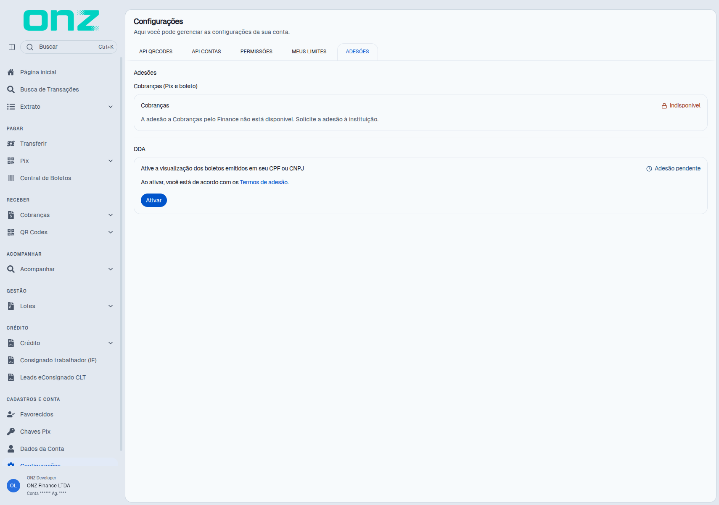
Task: Switch to the API CONTAS tab
Action: [x=206, y=52]
